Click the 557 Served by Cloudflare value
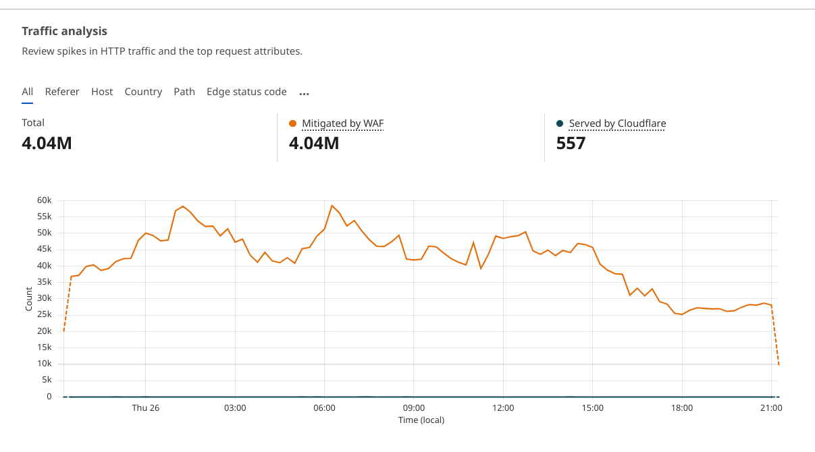The height and width of the screenshot is (452, 815). click(571, 143)
